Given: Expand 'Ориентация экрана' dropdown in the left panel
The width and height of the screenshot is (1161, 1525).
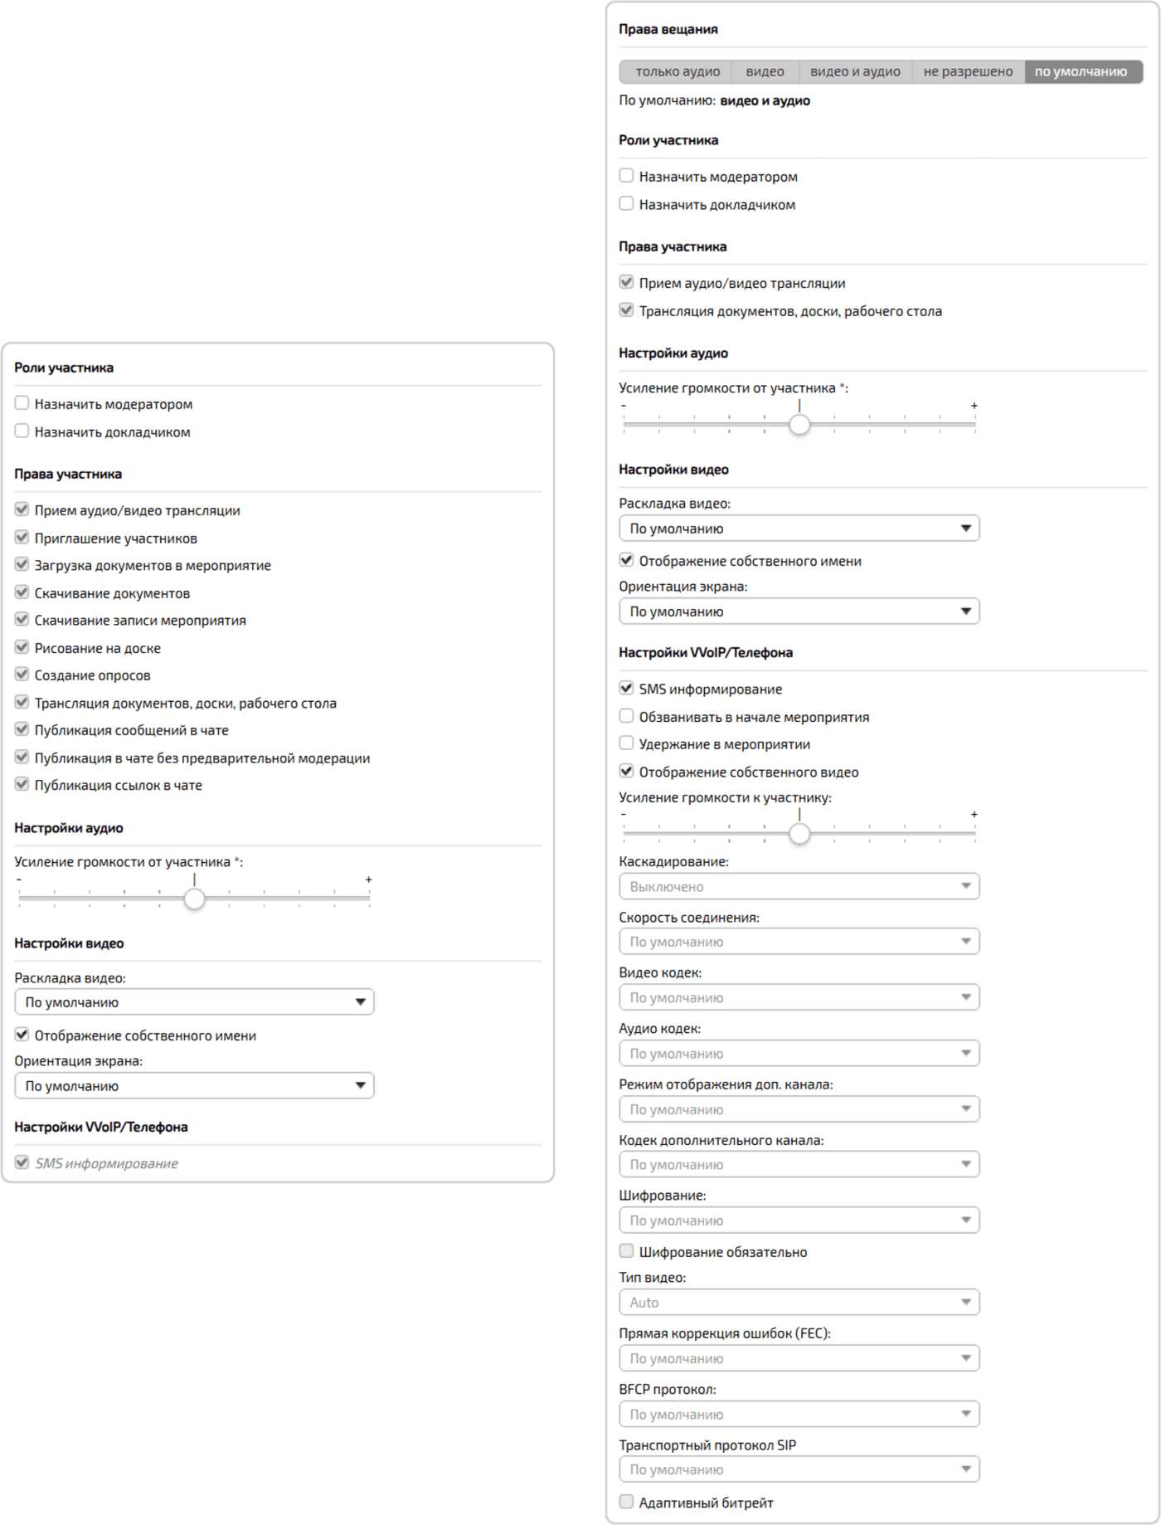Looking at the screenshot, I should tap(194, 1085).
